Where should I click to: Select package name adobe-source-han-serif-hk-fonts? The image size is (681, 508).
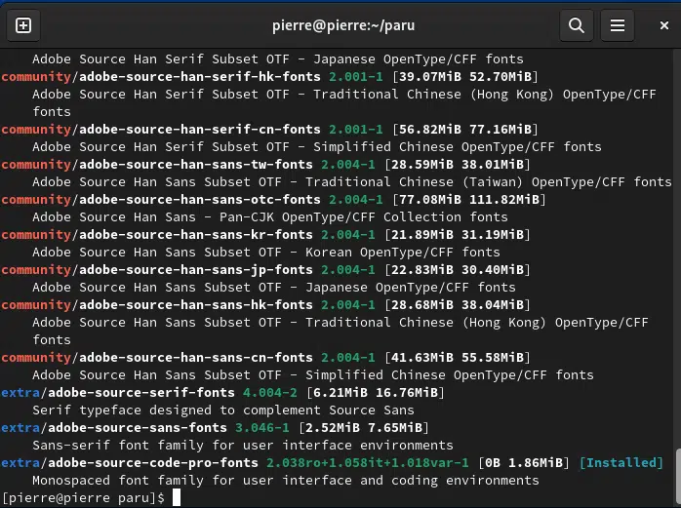pos(200,77)
